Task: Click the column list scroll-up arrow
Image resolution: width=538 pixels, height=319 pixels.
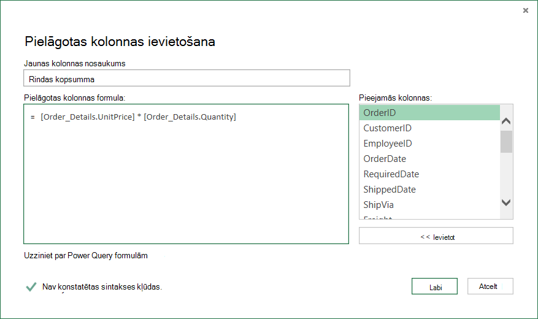Action: point(506,121)
